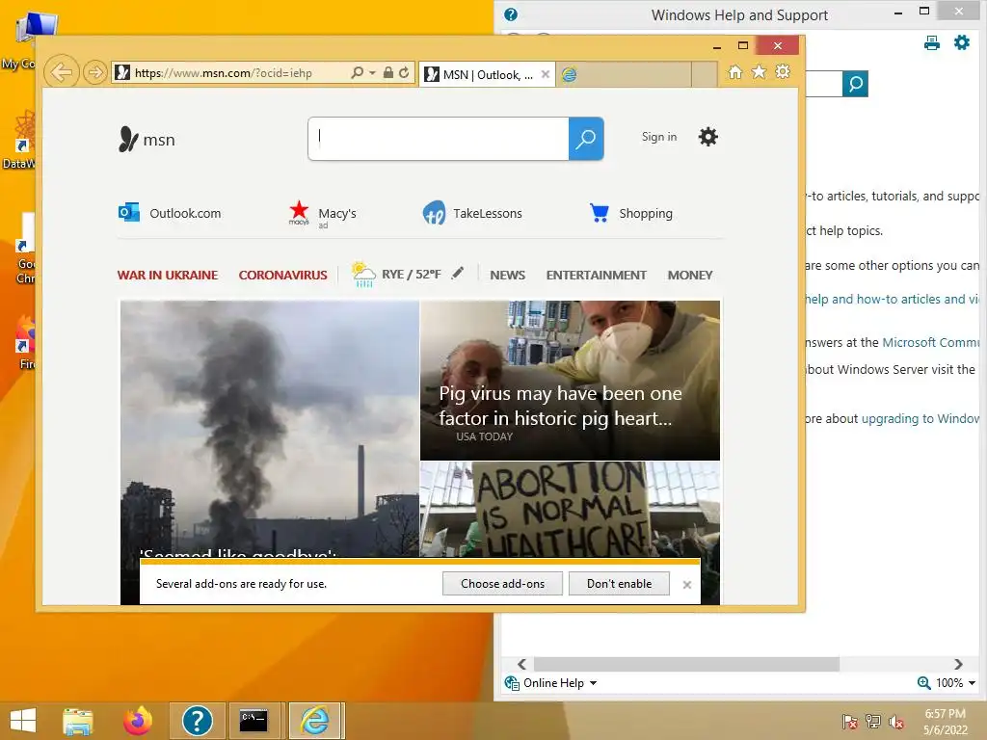The image size is (987, 740).
Task: Open 100% zoom level dropdown in Help
Action: point(955,683)
